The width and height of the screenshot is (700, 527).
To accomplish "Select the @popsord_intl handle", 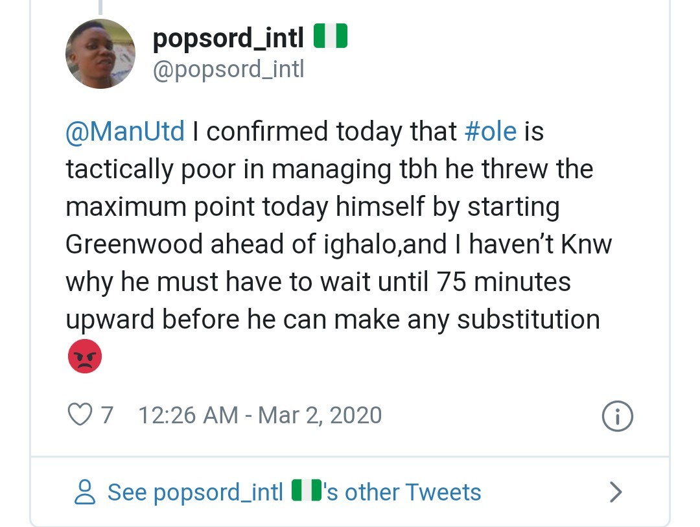I will pos(228,69).
